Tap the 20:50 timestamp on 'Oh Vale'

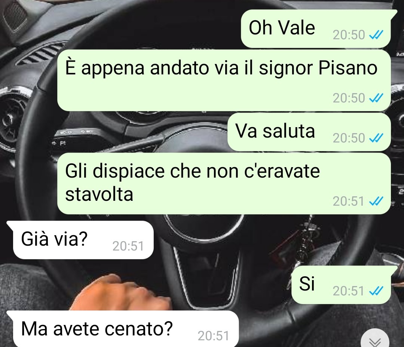pos(349,35)
